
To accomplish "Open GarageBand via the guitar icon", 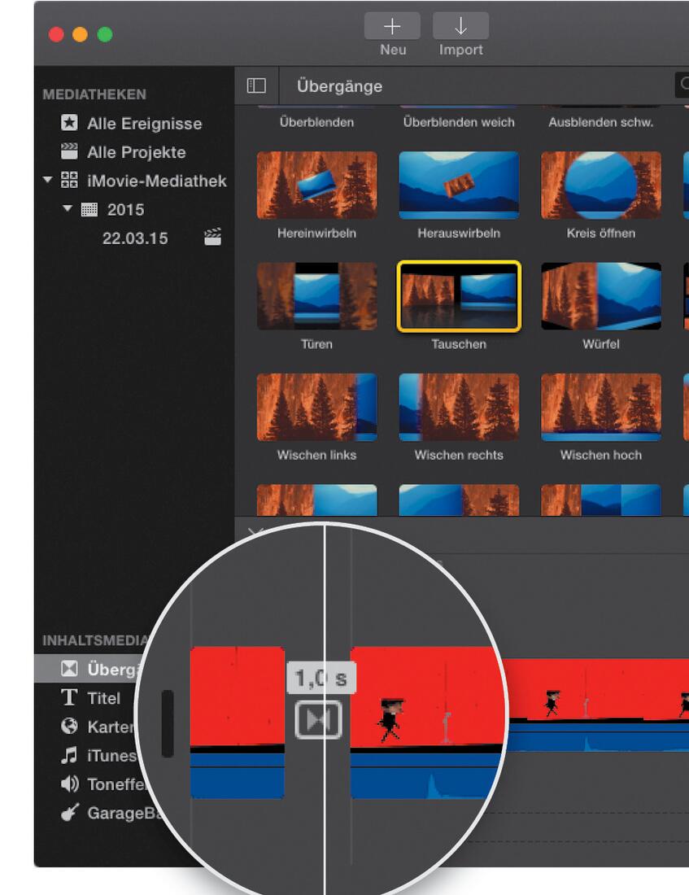I will [72, 812].
